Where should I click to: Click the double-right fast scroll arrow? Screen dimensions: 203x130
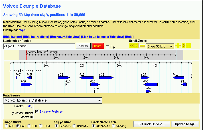click(188, 46)
